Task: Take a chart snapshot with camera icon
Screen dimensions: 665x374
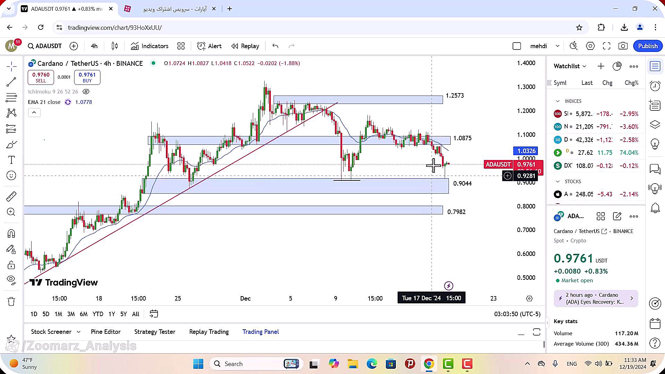Action: click(x=623, y=46)
